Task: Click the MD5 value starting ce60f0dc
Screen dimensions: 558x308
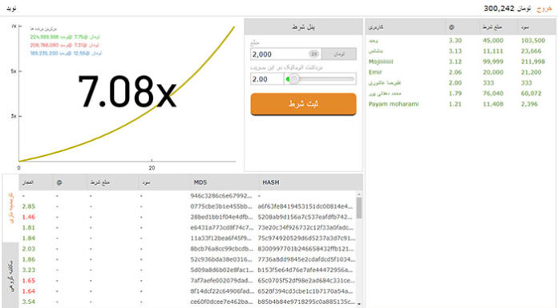Action: click(x=221, y=302)
